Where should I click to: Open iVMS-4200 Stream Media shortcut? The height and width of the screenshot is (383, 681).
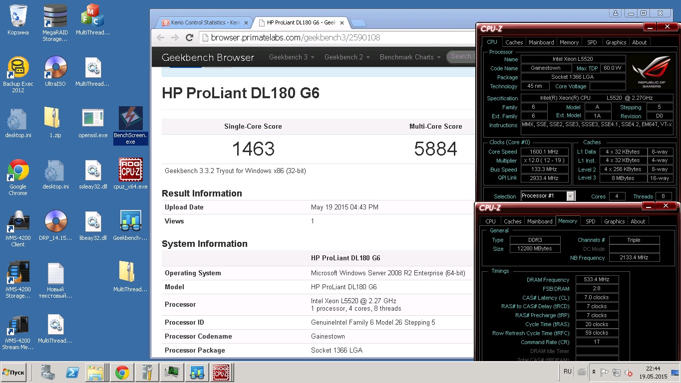point(18,331)
